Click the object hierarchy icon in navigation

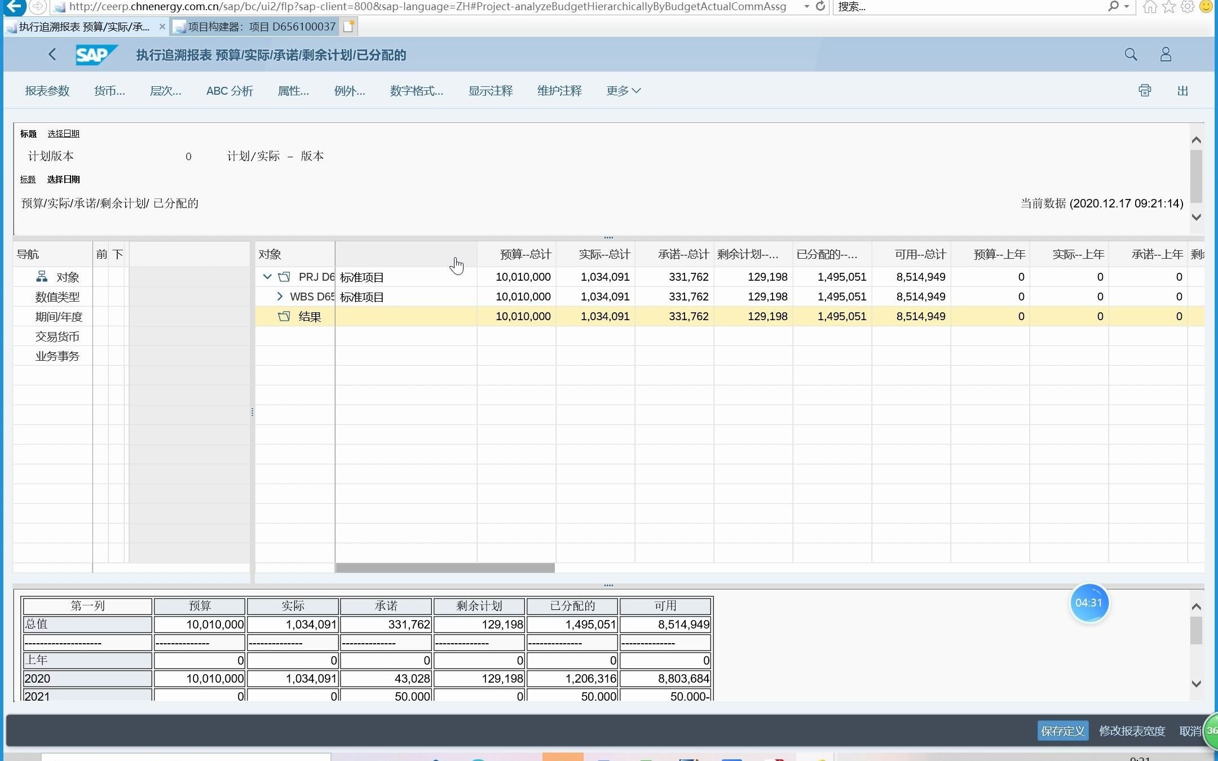[x=42, y=277]
